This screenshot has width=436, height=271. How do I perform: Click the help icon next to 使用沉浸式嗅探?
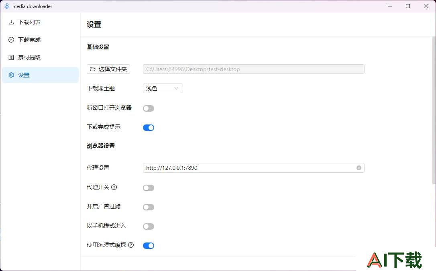tap(131, 245)
